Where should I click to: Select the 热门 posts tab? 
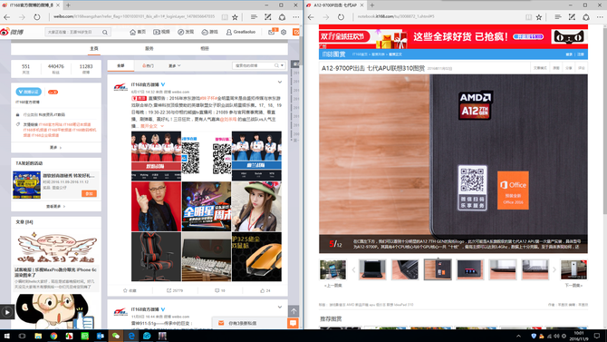coord(148,66)
